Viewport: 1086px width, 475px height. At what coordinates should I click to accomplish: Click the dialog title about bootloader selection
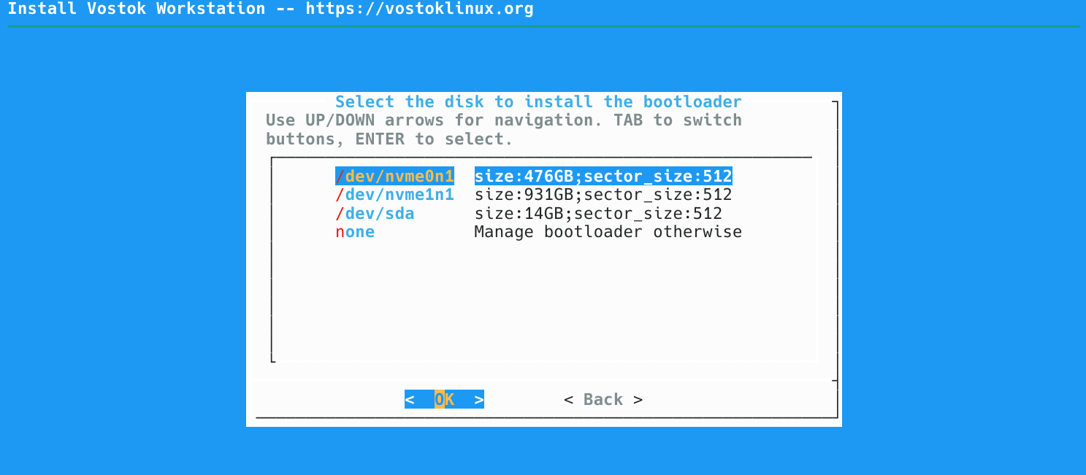pos(538,101)
